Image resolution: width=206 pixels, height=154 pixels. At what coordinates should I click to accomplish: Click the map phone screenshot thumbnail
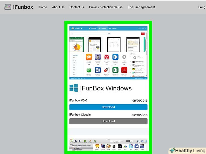tap(133, 44)
